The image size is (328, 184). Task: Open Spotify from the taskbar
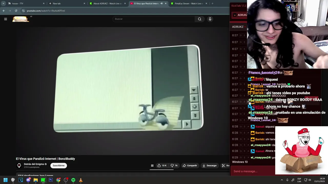click(73, 180)
